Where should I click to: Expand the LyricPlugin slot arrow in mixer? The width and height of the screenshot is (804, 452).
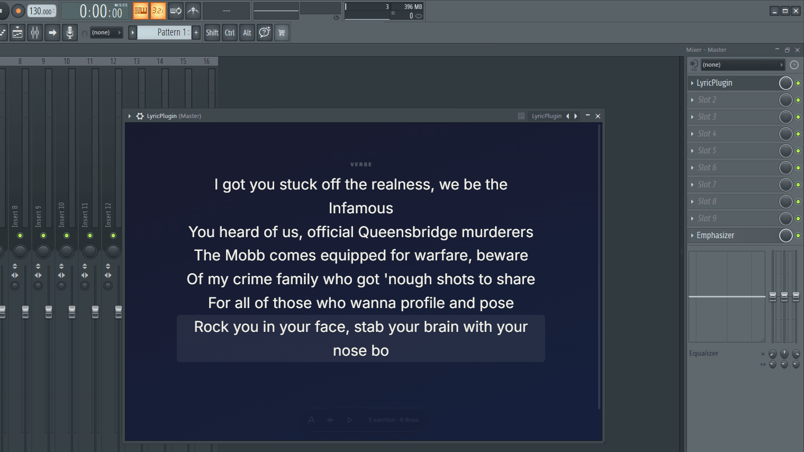coord(692,83)
